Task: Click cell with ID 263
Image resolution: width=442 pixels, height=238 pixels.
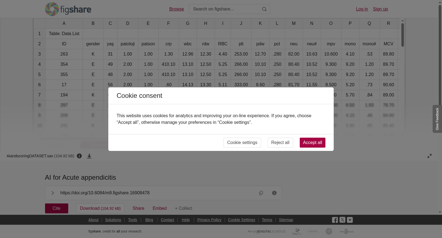Action: point(64,54)
